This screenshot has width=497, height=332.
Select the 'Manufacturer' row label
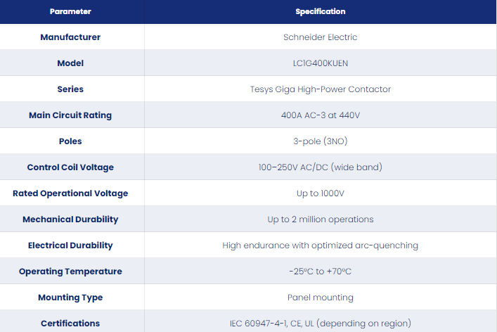point(70,37)
